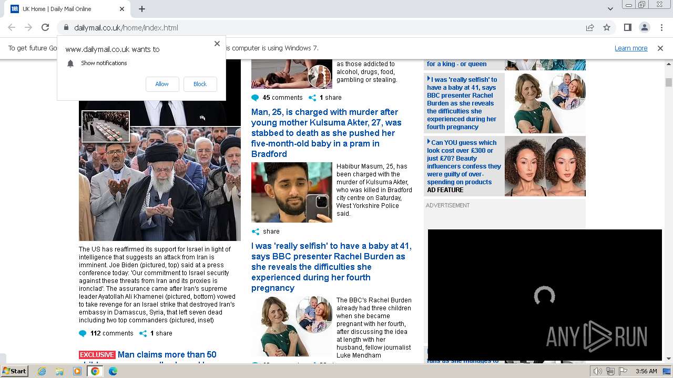The height and width of the screenshot is (378, 673).
Task: Open a new tab with plus button
Action: pos(142,9)
